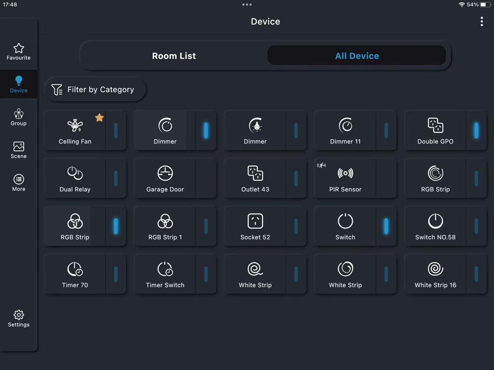
Task: Toggle the Celling Fan power switch
Action: click(x=116, y=130)
